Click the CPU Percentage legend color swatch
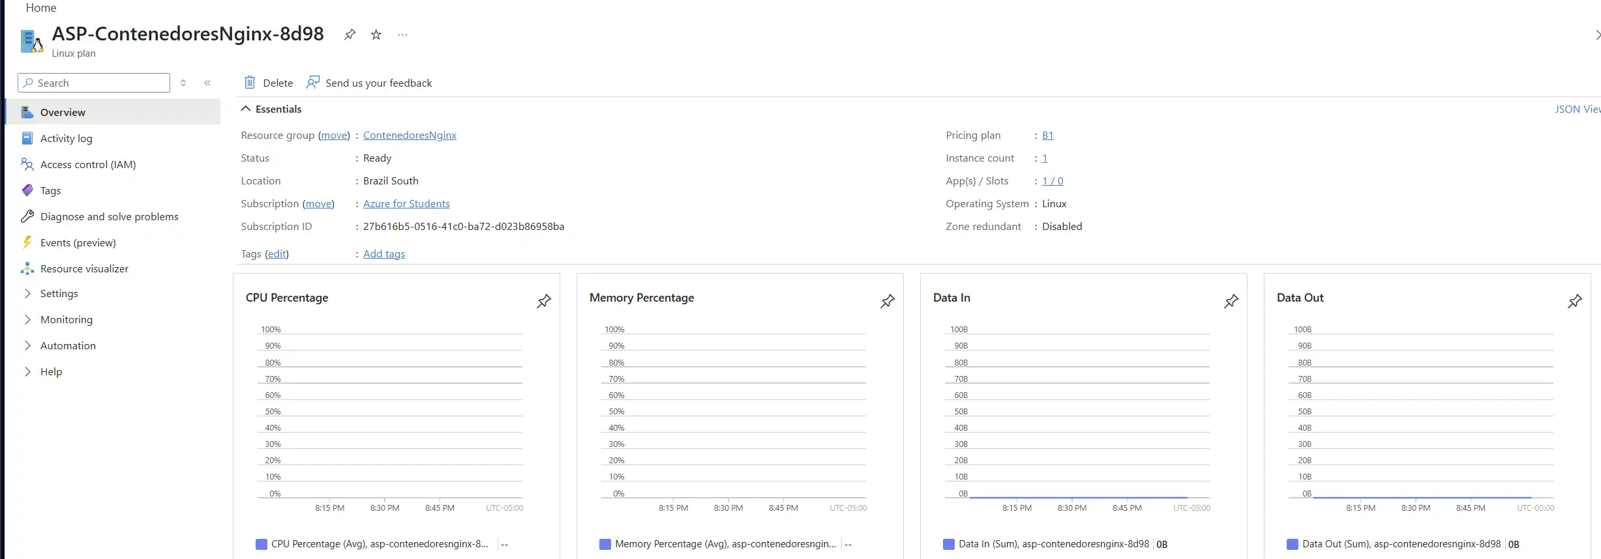This screenshot has width=1601, height=559. pyautogui.click(x=262, y=544)
